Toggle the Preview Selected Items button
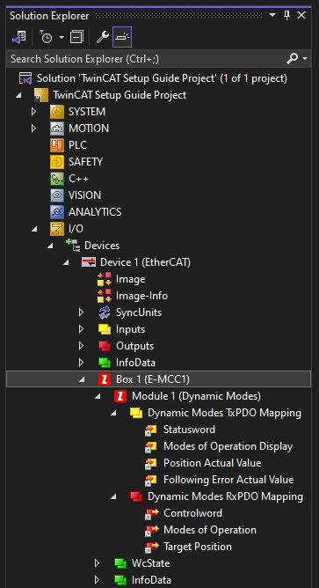 (x=122, y=38)
